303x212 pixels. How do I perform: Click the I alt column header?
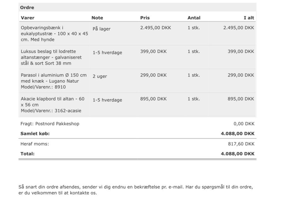(x=249, y=18)
